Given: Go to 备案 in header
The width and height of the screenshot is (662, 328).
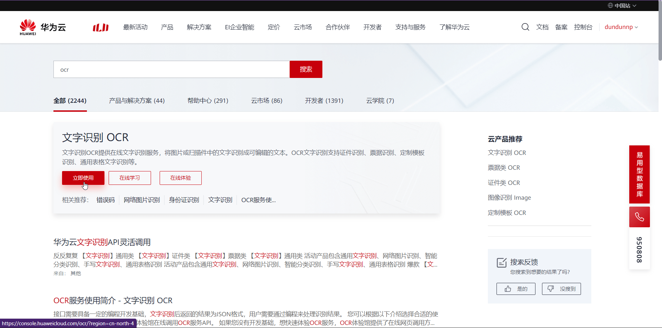Looking at the screenshot, I should (x=561, y=27).
